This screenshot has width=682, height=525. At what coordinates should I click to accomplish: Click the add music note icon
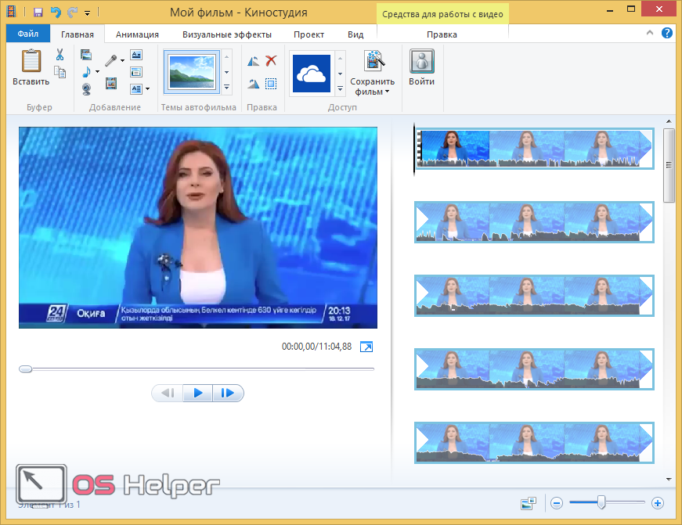coord(86,72)
